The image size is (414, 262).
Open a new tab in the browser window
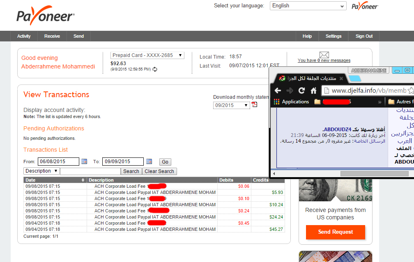pyautogui.click(x=354, y=78)
